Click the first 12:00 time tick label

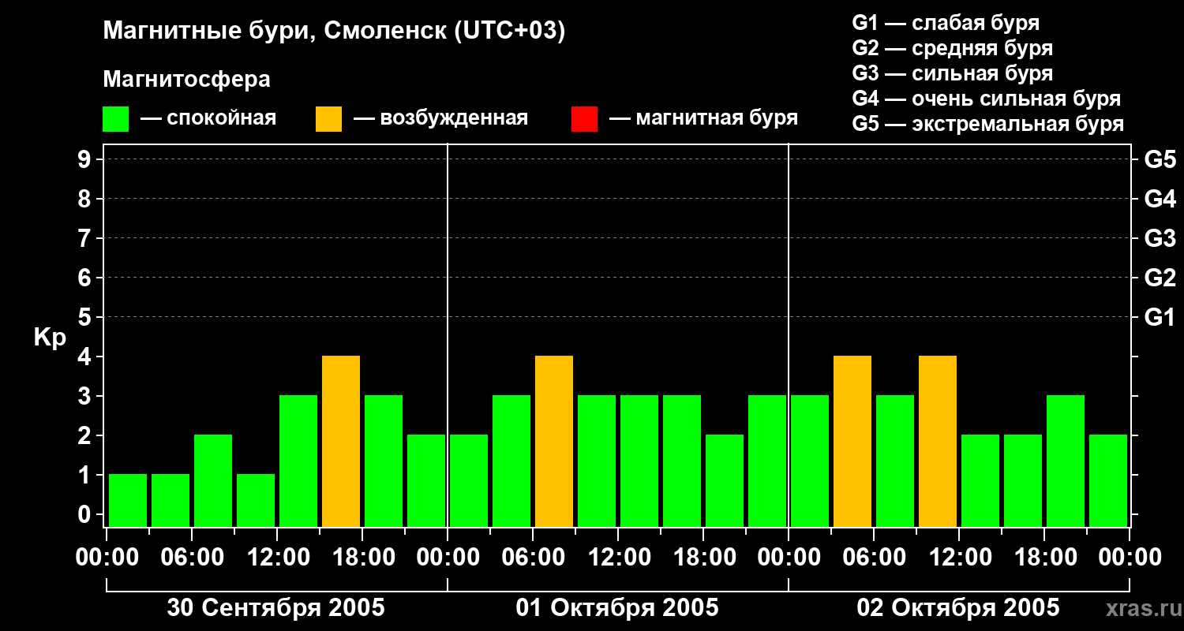pos(277,558)
